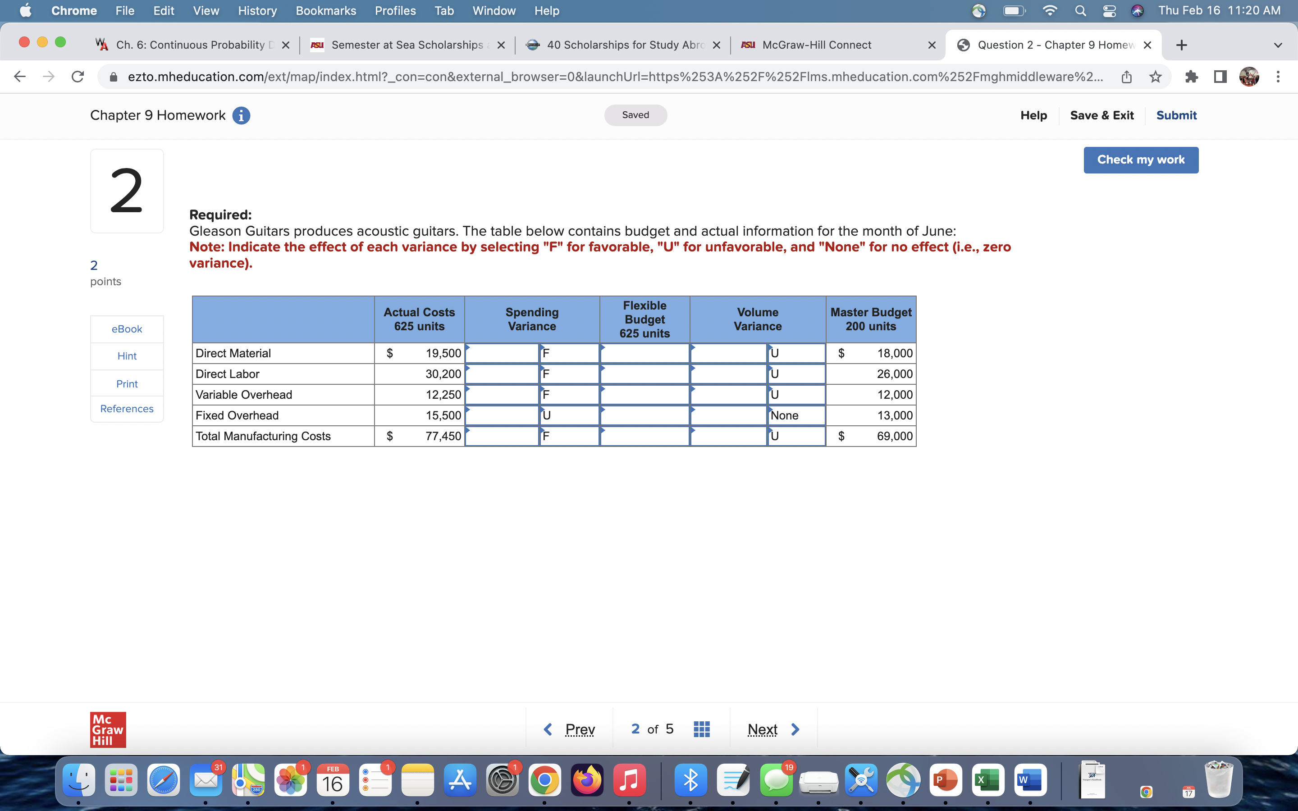
Task: Click the McGraw Hill logo
Action: (108, 729)
